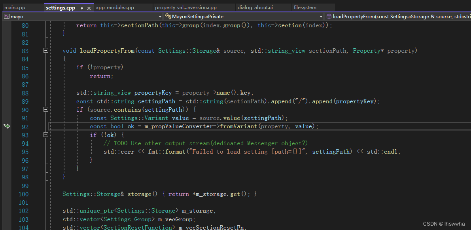Collapse the if (!ok) block at line 93

click(45, 135)
